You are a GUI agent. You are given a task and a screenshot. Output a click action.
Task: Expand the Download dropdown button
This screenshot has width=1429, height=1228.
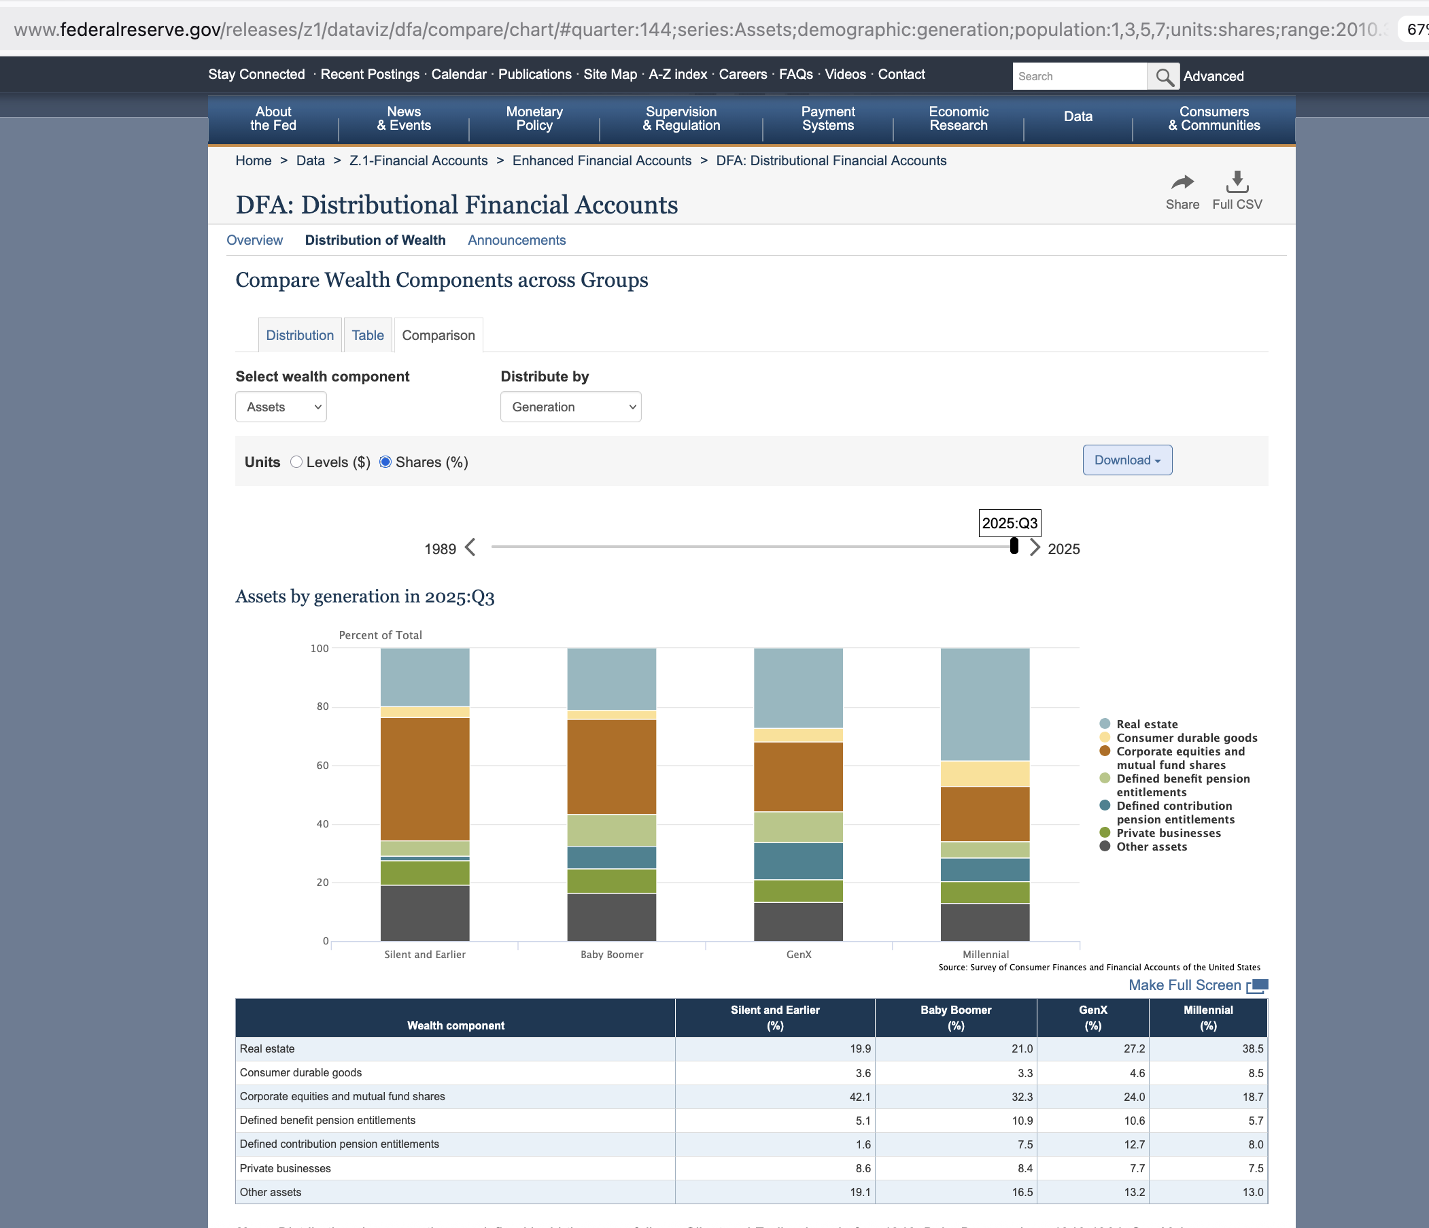(1127, 460)
